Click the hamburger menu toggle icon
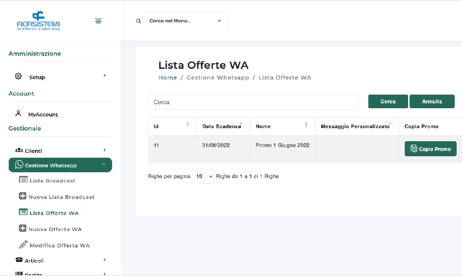The width and height of the screenshot is (462, 279). point(98,21)
